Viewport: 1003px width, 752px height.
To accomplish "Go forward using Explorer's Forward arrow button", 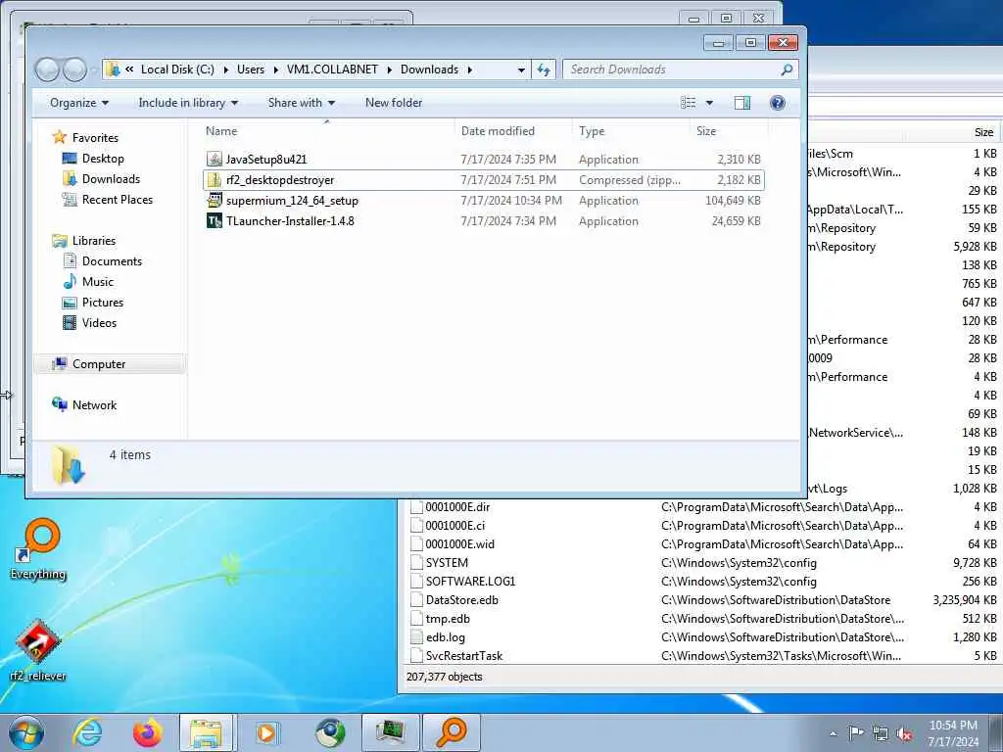I will coord(74,70).
